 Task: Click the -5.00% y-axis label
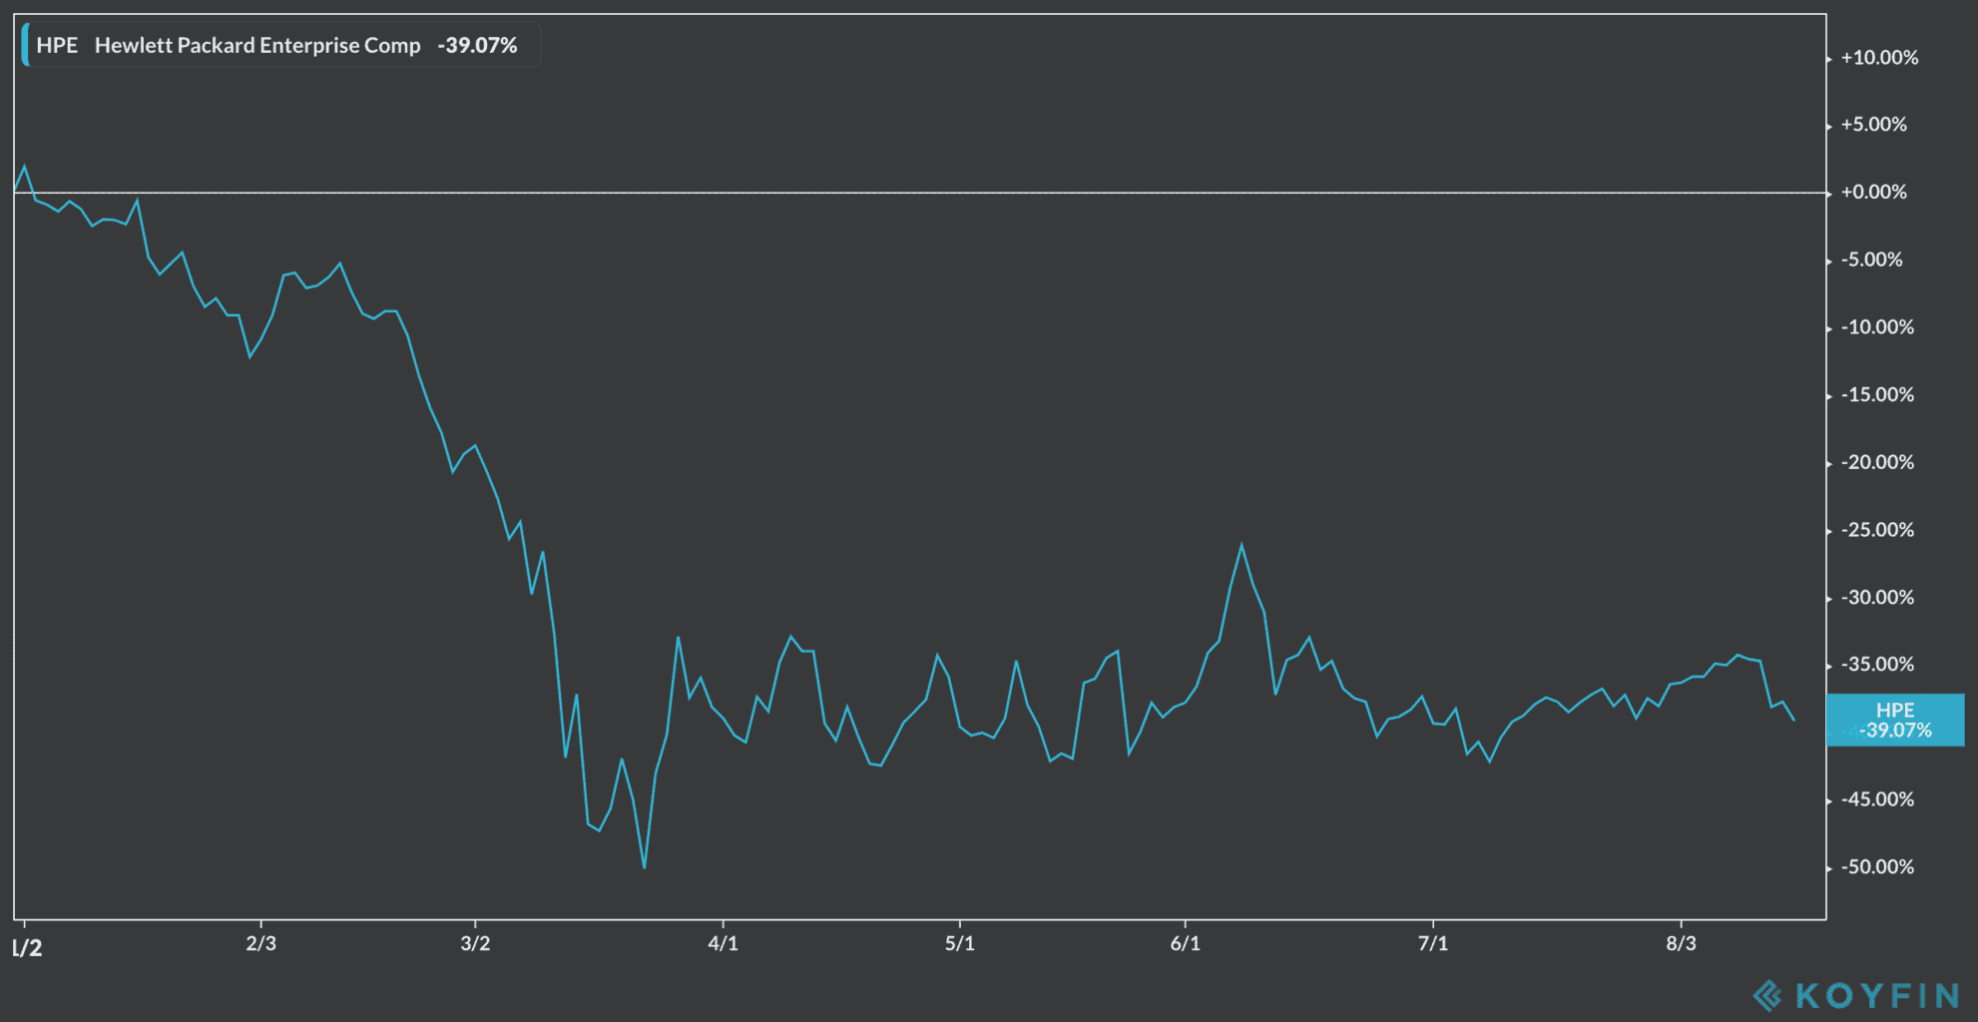1871,259
